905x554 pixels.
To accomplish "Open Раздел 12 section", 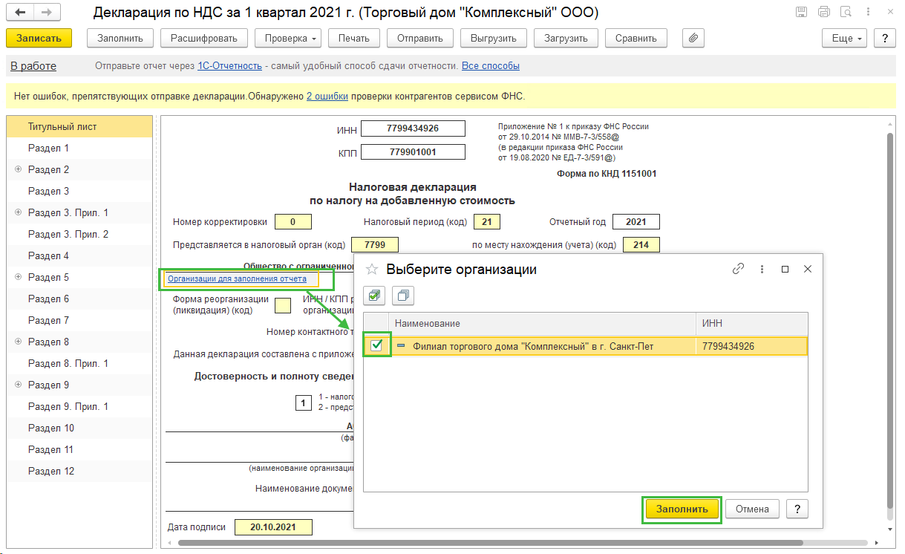I will click(x=79, y=471).
